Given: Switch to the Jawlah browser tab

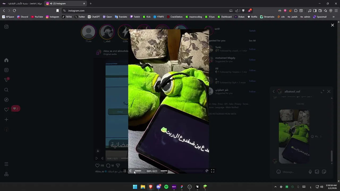Looking at the screenshot, I should [x=22, y=3].
